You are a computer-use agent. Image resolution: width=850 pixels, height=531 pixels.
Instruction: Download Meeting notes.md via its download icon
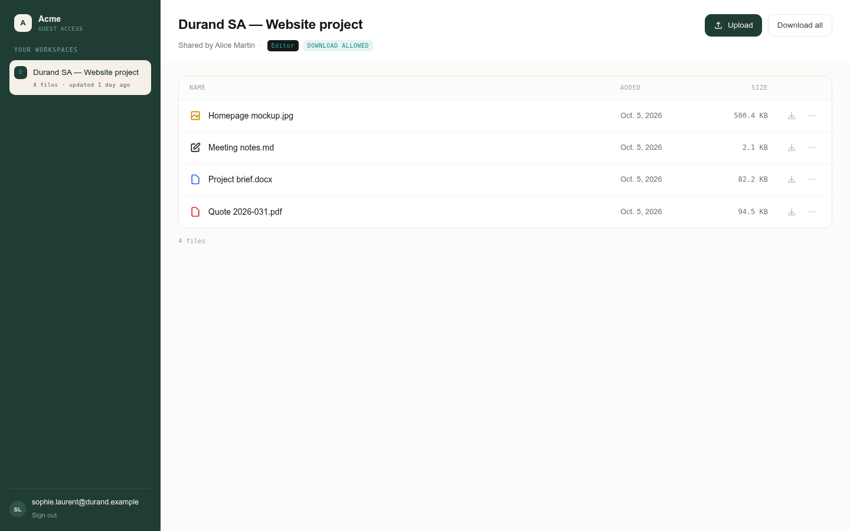pyautogui.click(x=792, y=147)
